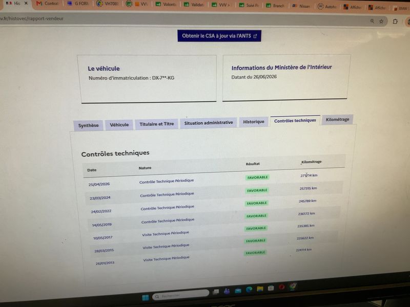Open the Kilométrage tab
The height and width of the screenshot is (307, 410).
coord(337,120)
